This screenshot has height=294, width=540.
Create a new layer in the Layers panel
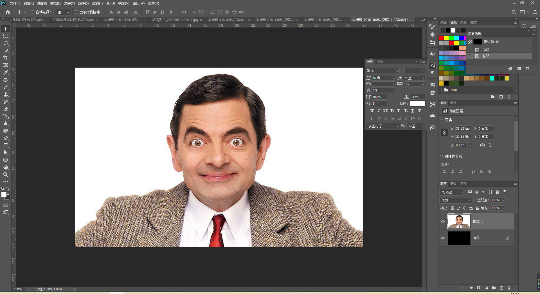(x=501, y=288)
